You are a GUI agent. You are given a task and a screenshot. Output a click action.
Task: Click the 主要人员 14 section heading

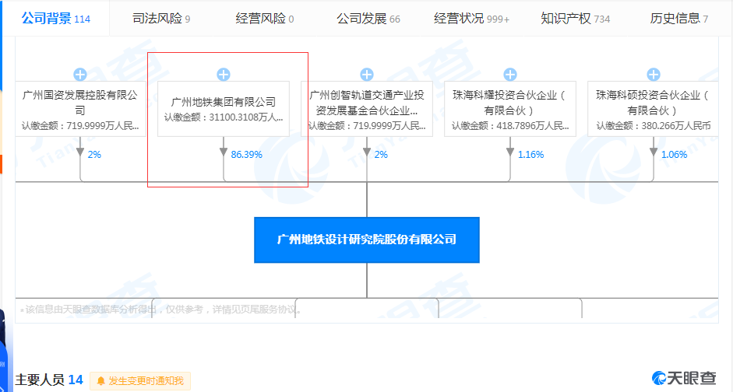(49, 380)
